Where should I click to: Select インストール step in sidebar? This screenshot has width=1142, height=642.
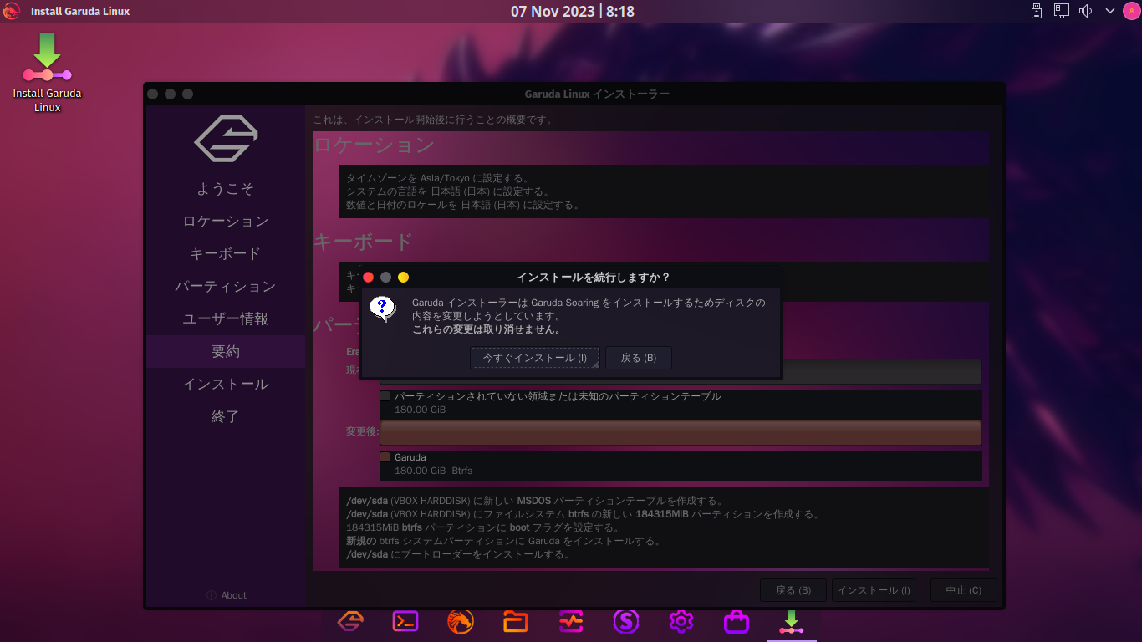[226, 385]
